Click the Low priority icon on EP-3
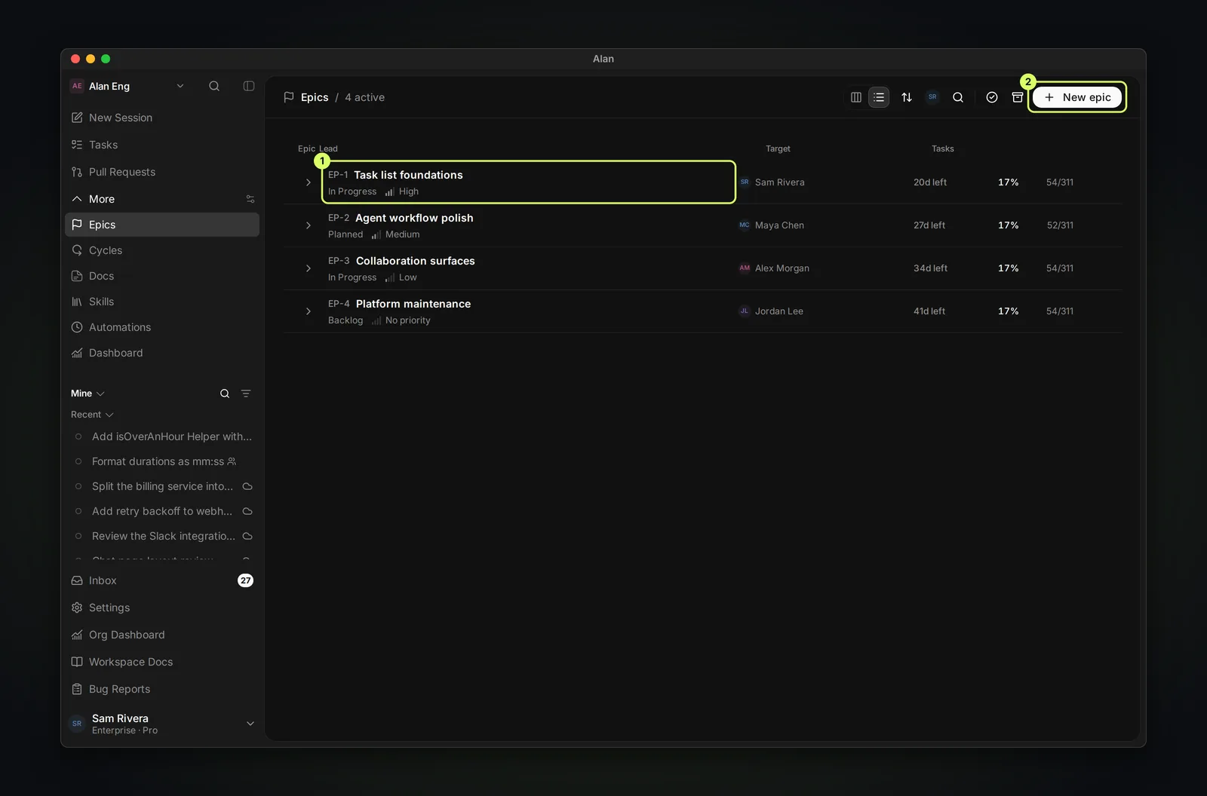The image size is (1207, 796). pos(389,277)
